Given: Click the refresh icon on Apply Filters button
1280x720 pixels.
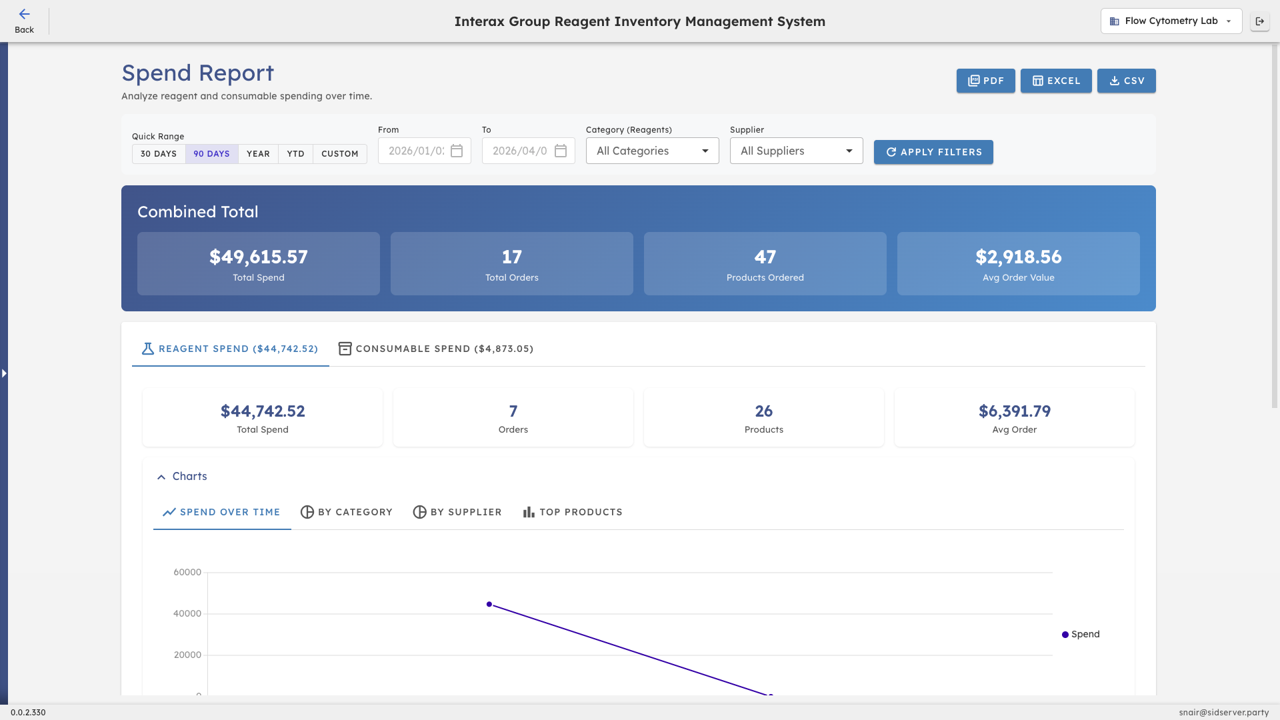Looking at the screenshot, I should click(892, 152).
